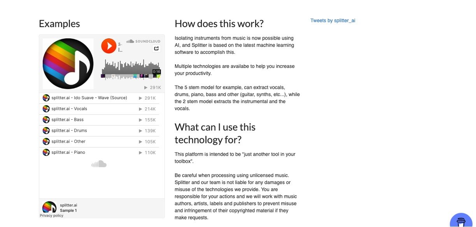
Task: Click the 0:16 duration label on waveform
Action: click(x=156, y=72)
